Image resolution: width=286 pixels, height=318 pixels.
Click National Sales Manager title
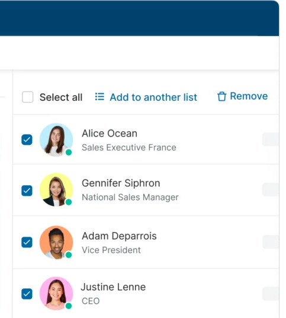130,198
